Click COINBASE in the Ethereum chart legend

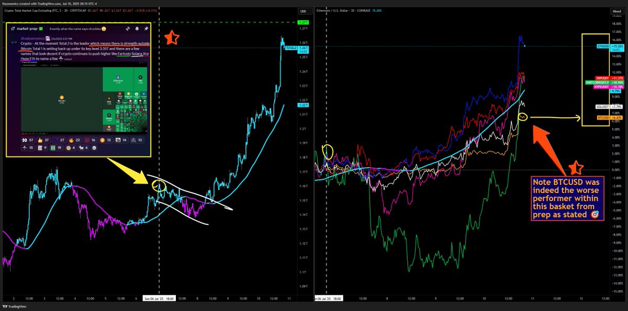click(x=364, y=10)
